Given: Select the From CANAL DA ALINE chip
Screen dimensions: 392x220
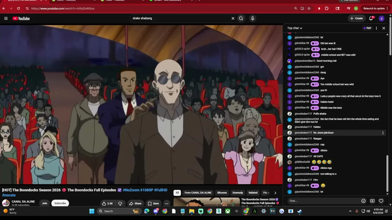Looking at the screenshot, I should 198,193.
